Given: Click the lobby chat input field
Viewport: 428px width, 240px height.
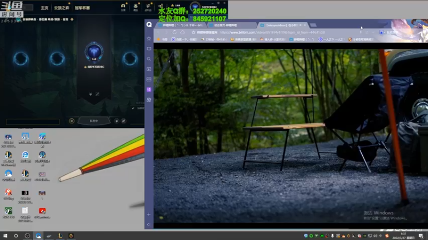Looking at the screenshot, I should 33,122.
